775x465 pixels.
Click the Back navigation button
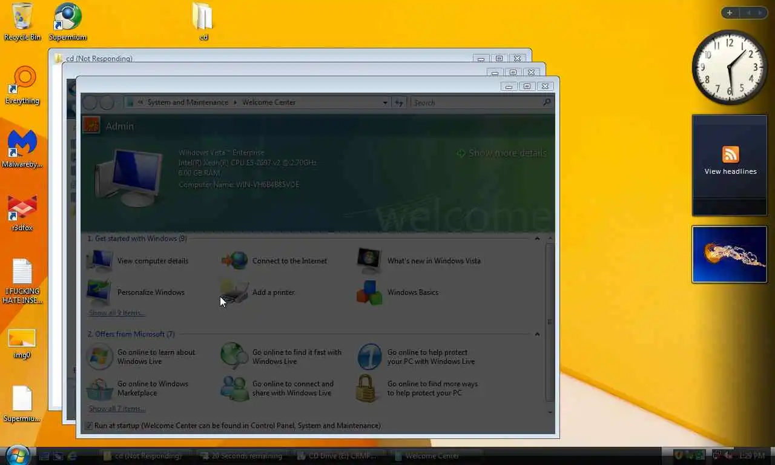tap(90, 102)
